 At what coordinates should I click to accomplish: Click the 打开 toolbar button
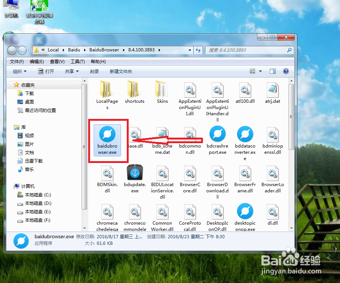coord(46,72)
